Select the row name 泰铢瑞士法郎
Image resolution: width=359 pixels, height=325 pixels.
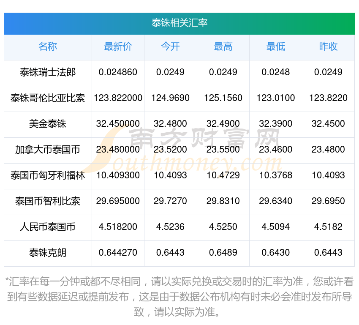tap(48, 72)
